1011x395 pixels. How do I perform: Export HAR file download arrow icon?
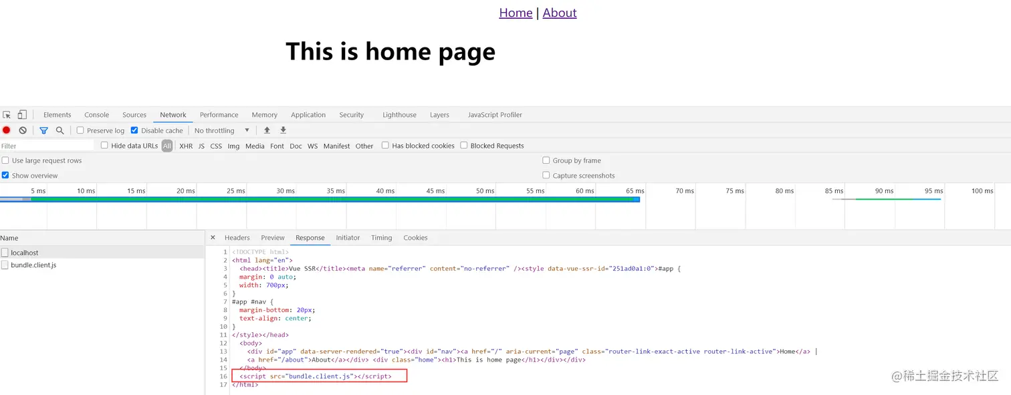[283, 130]
